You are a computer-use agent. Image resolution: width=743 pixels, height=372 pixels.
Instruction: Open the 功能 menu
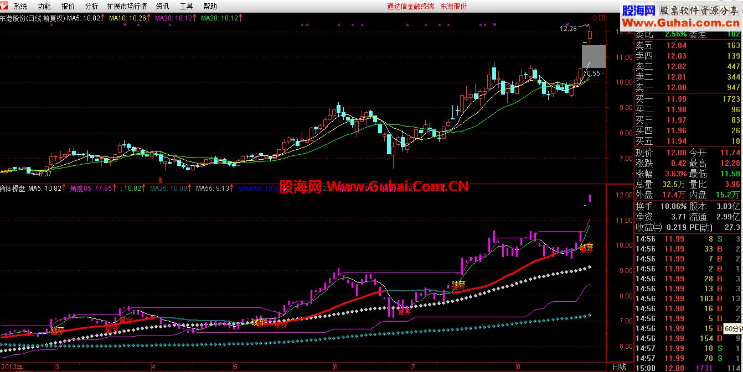[x=44, y=7]
